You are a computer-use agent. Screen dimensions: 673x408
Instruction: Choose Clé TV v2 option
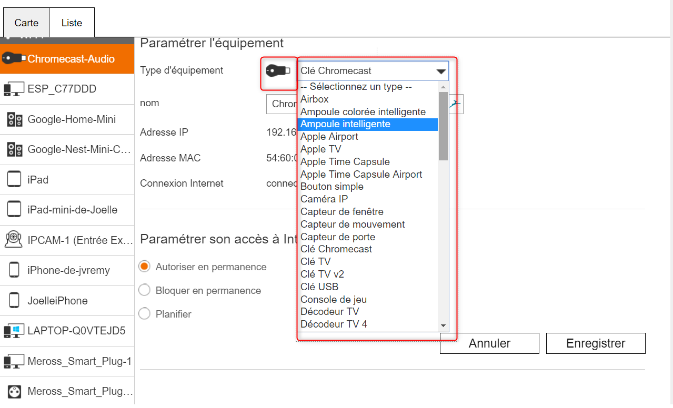coord(368,274)
